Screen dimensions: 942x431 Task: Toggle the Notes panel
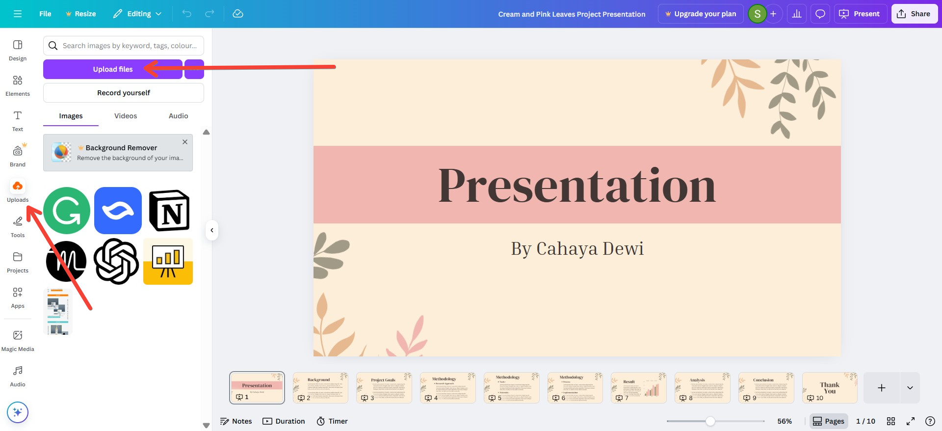point(236,421)
